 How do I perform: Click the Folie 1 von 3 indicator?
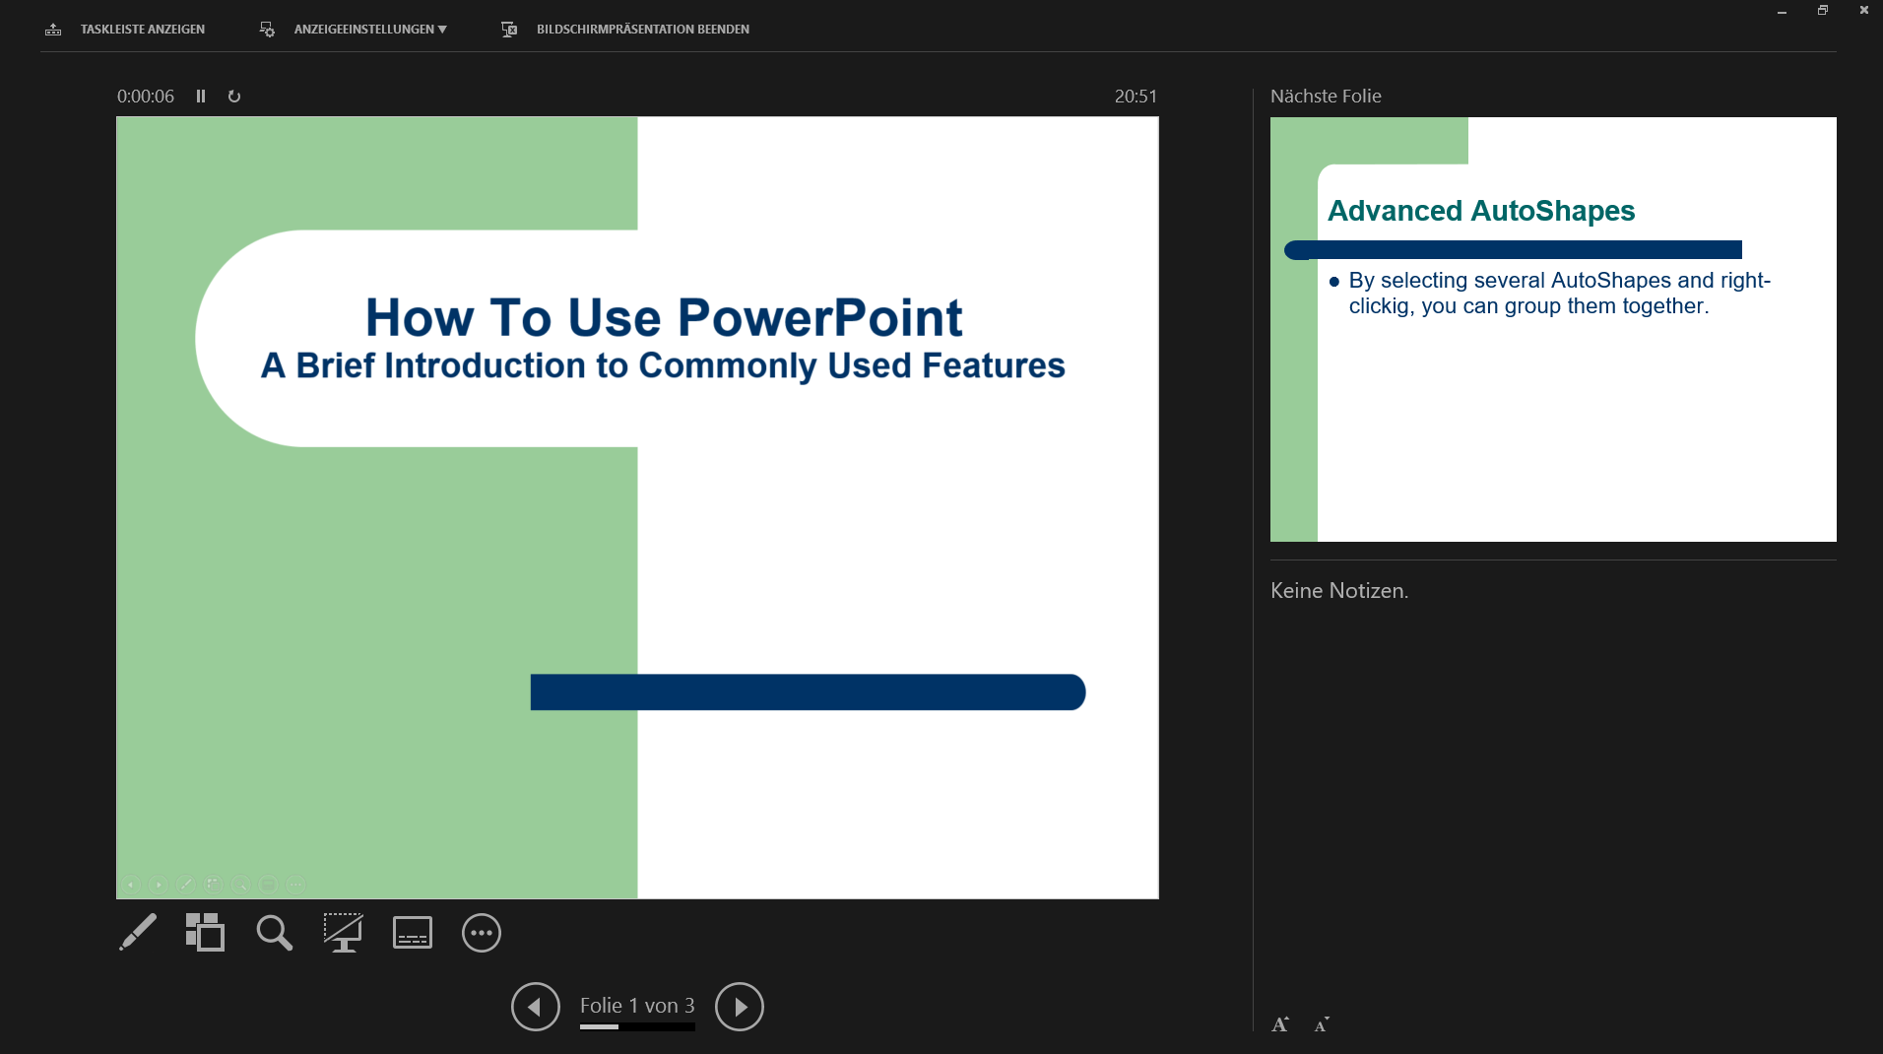tap(637, 1005)
